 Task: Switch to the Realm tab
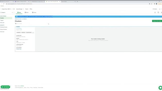pos(27,12)
